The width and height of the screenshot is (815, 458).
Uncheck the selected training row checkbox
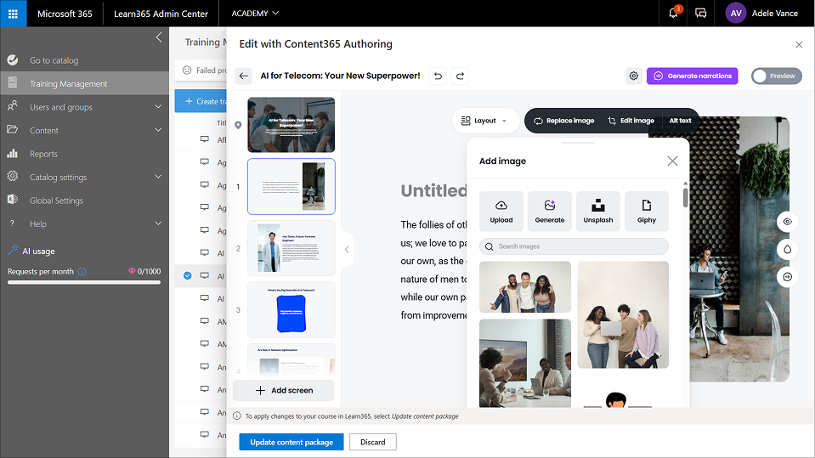point(188,275)
